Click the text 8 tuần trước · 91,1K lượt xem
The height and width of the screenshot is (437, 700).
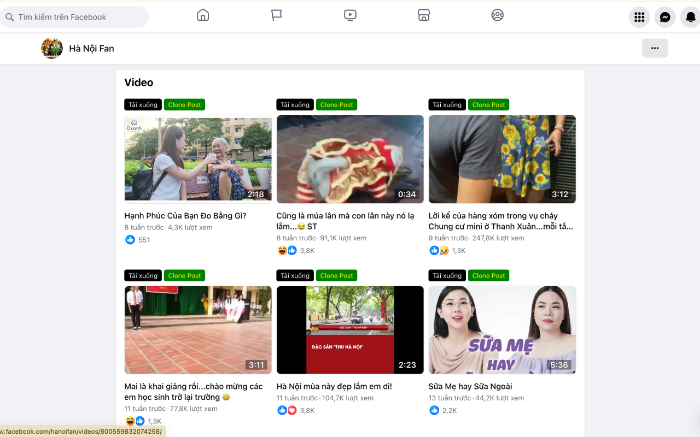[x=322, y=238]
